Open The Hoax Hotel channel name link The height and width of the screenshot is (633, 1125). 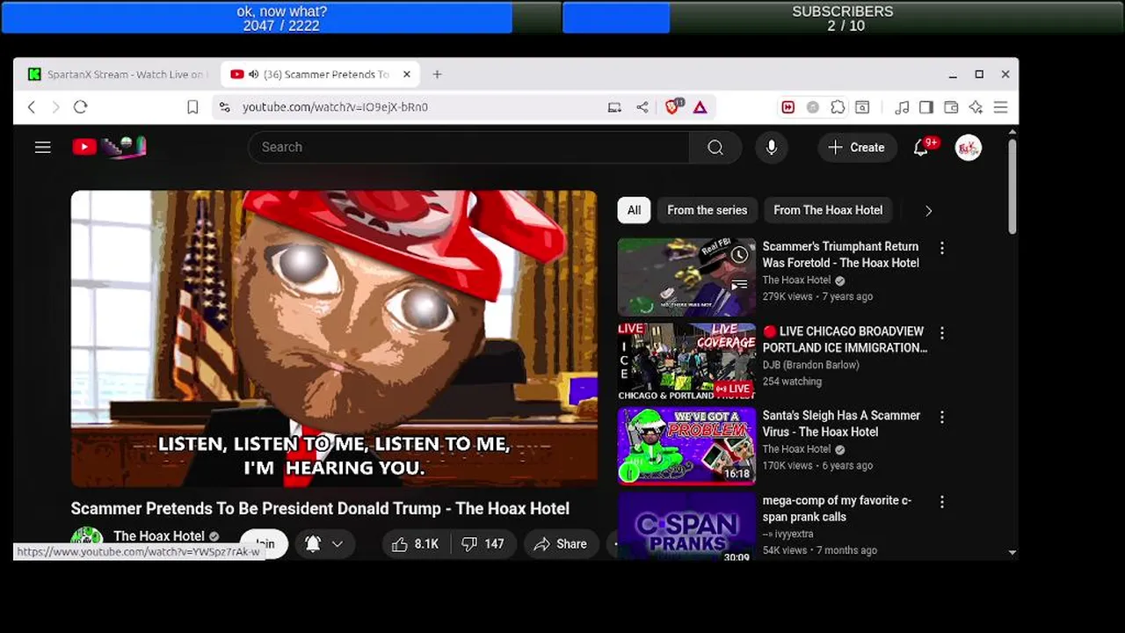159,535
